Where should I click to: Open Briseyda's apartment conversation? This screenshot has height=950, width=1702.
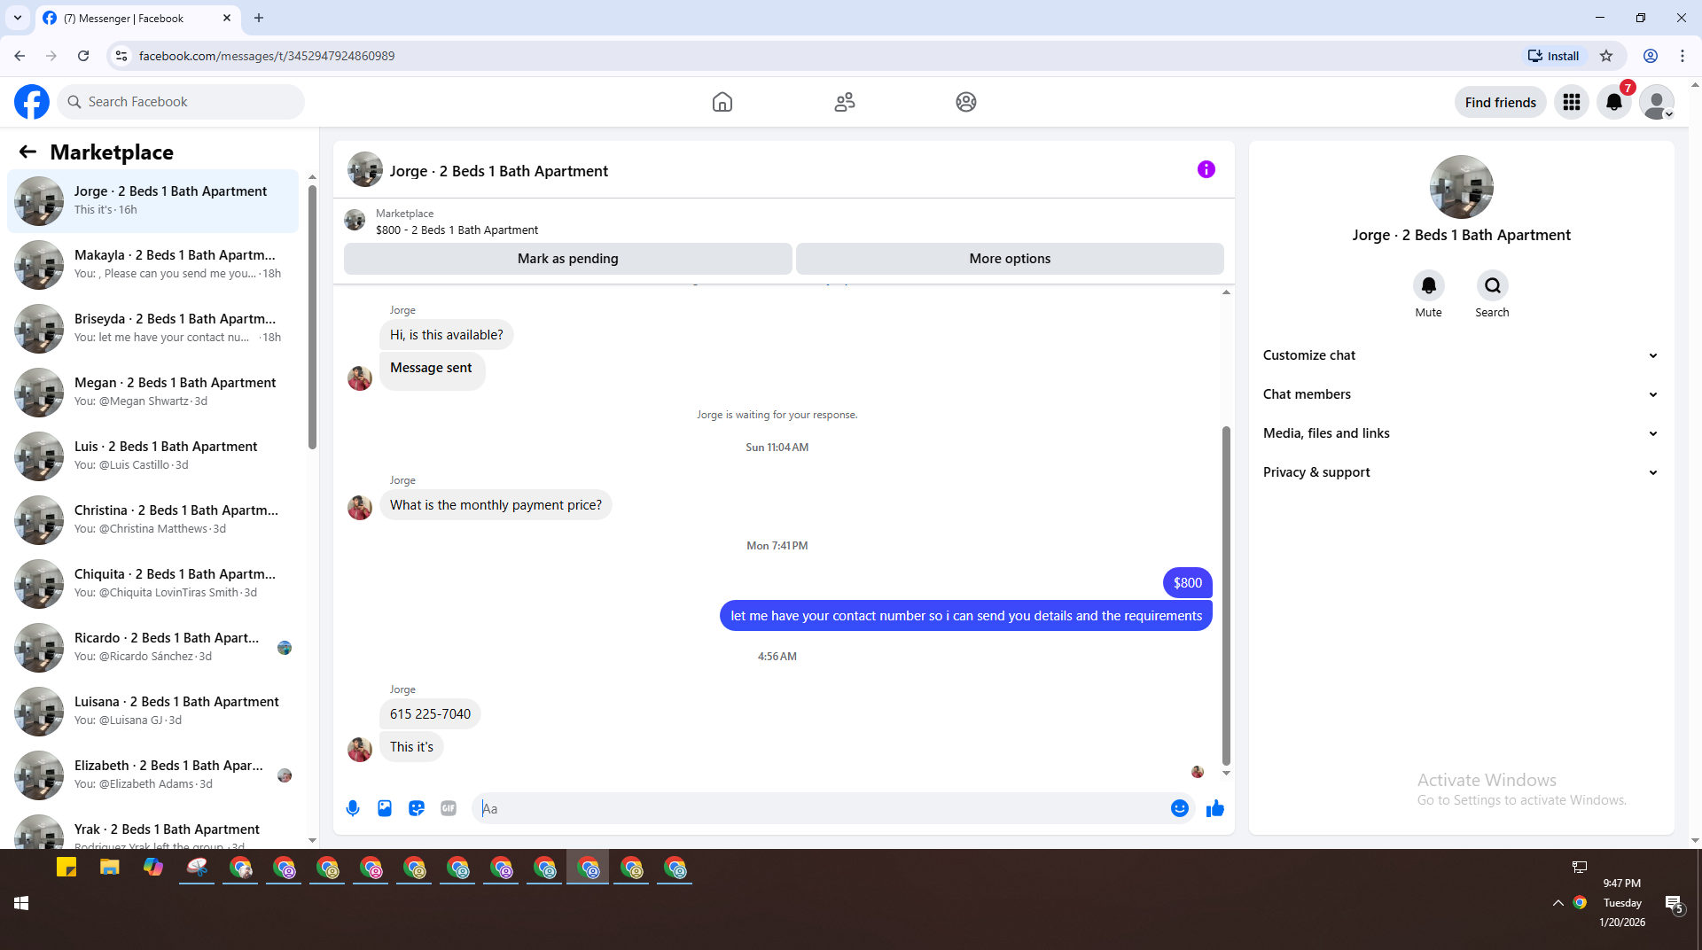point(153,329)
